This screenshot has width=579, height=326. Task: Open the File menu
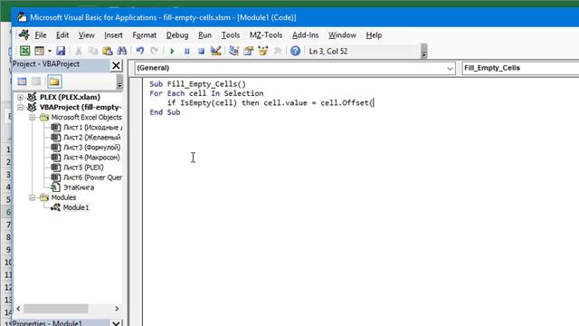40,35
